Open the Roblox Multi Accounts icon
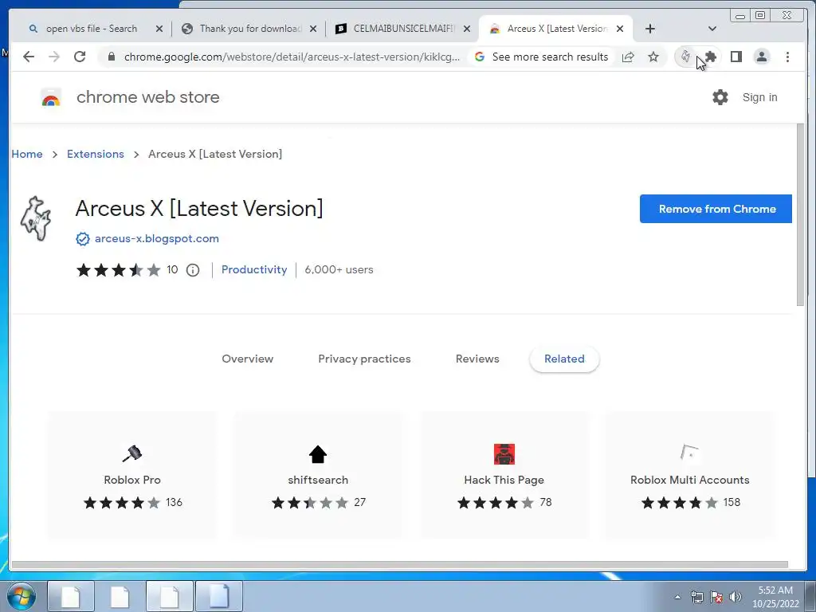The width and height of the screenshot is (816, 612). point(689,453)
